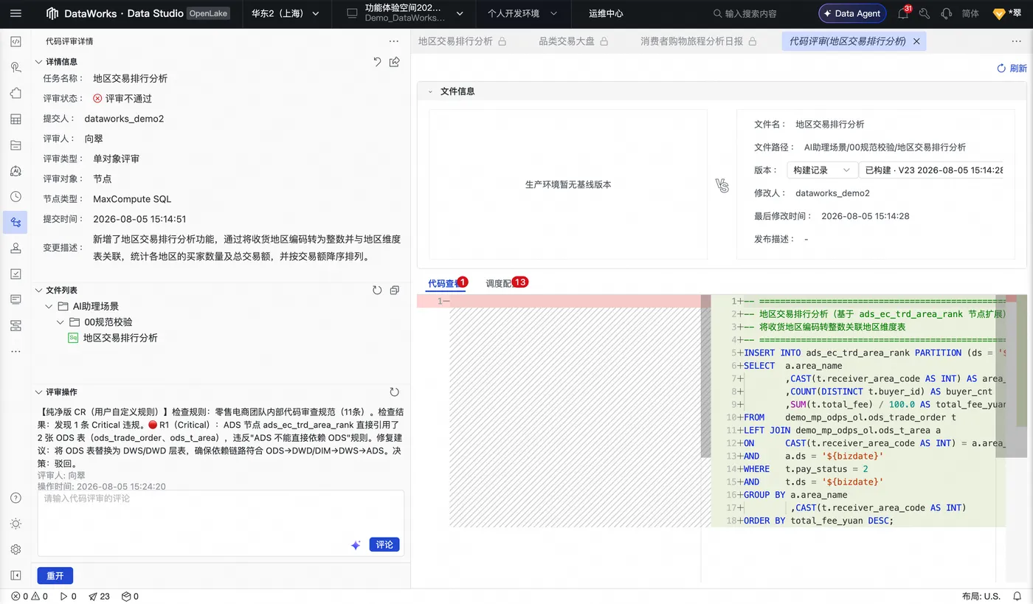
Task: Click the 布局: U.S. keyboard layout status
Action: pyautogui.click(x=981, y=596)
